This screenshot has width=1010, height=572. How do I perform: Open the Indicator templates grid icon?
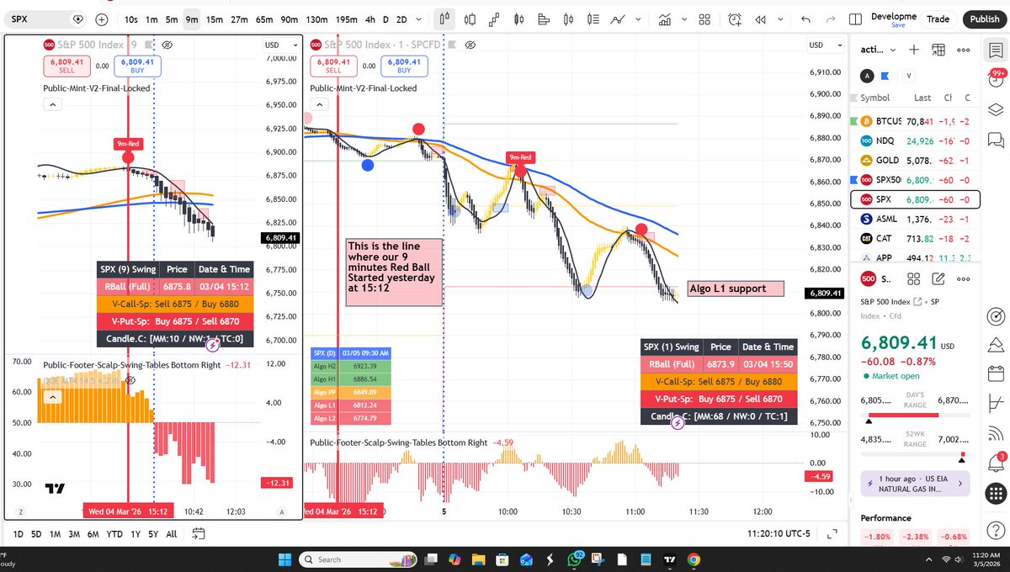point(706,19)
